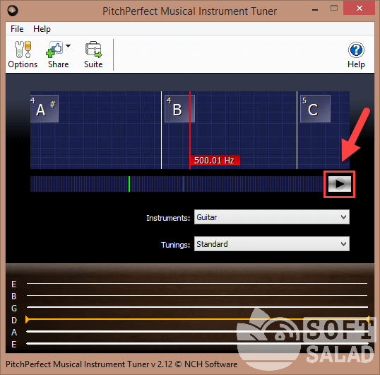This screenshot has width=380, height=375.
Task: Open the Instruments dropdown showing Guitar
Action: [x=272, y=217]
